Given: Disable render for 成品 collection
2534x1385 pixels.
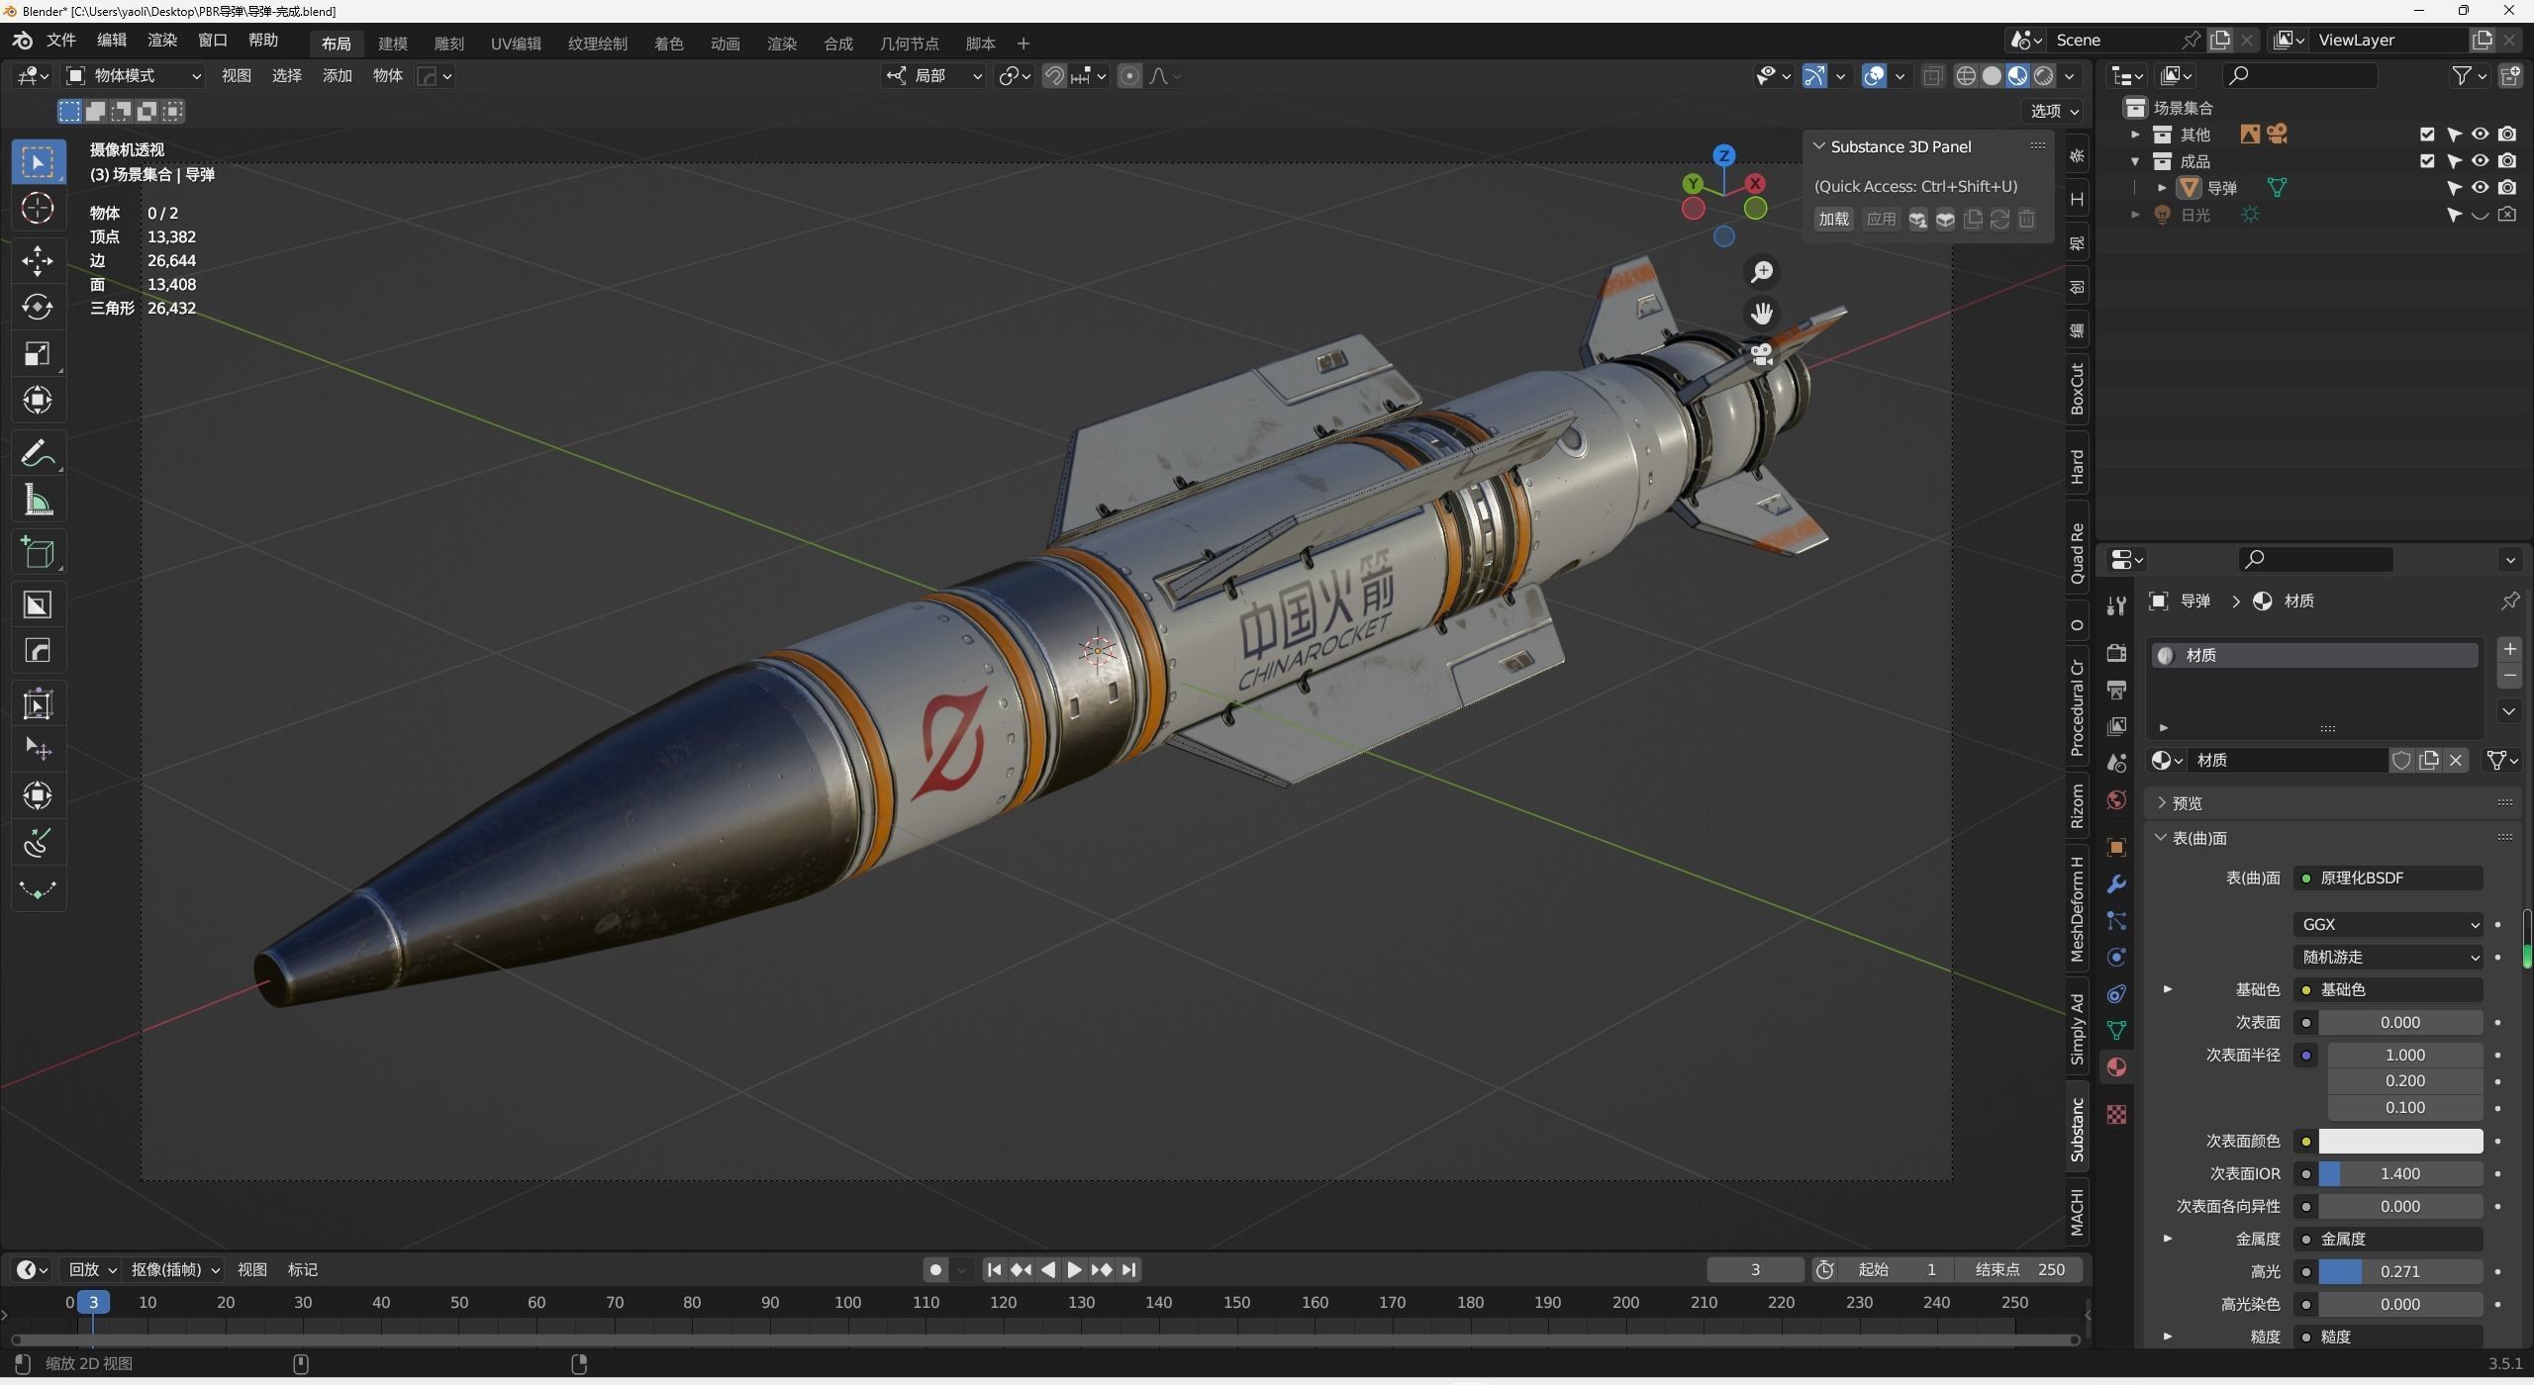Looking at the screenshot, I should (x=2507, y=161).
